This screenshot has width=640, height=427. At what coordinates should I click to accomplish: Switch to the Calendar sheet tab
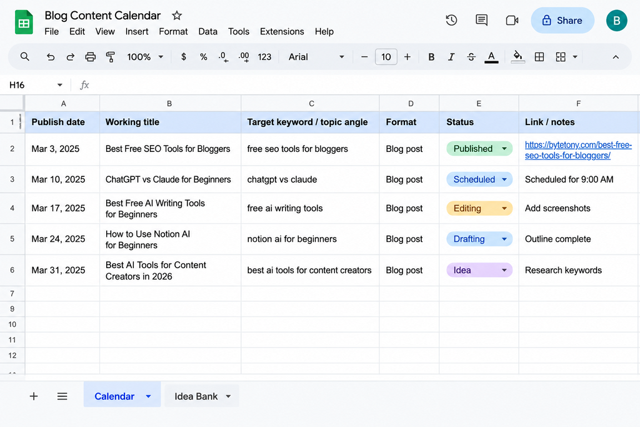[x=114, y=396]
